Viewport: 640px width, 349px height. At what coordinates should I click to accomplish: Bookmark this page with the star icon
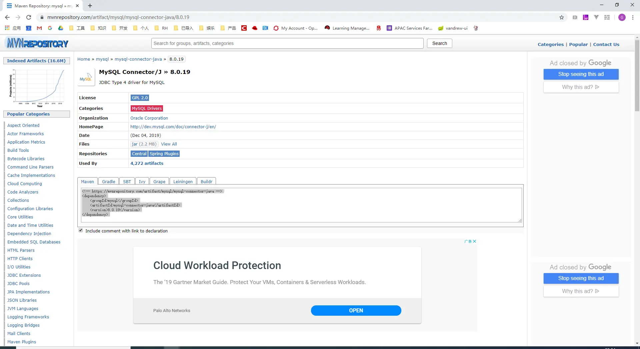[562, 17]
